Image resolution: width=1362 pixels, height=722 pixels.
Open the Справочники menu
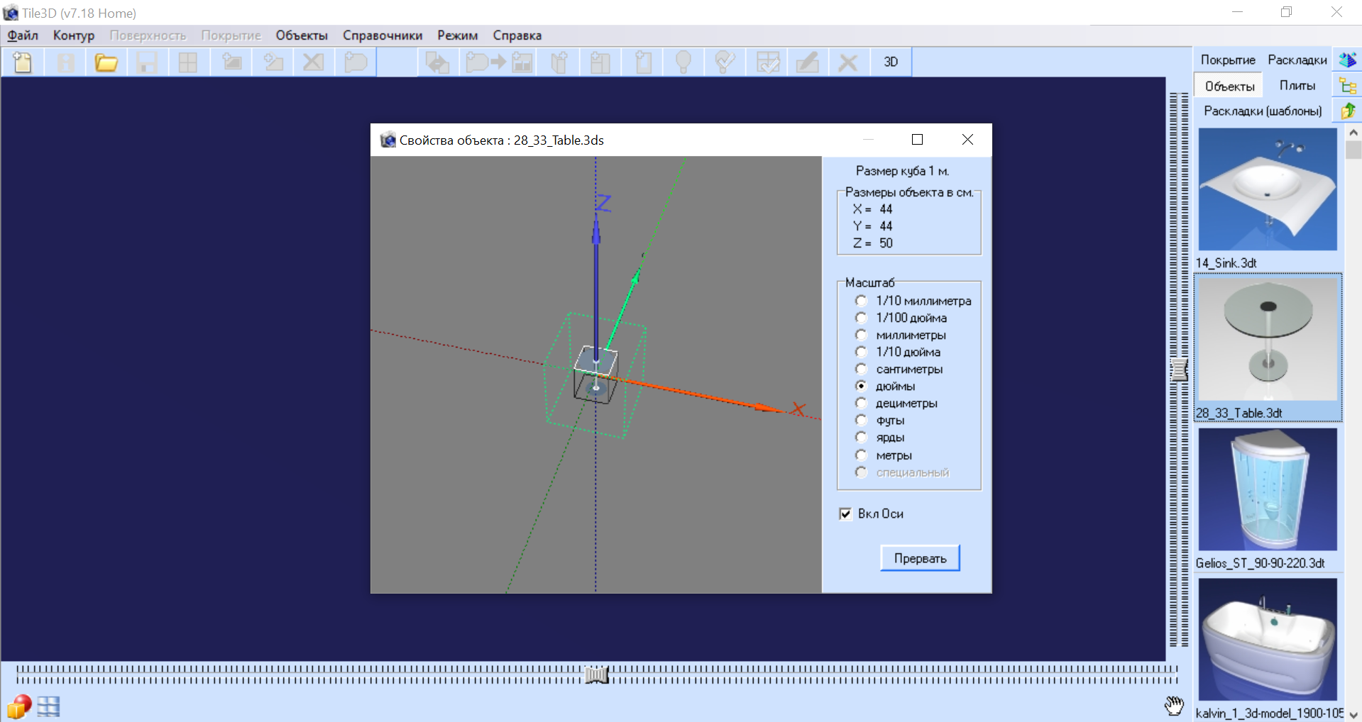383,35
